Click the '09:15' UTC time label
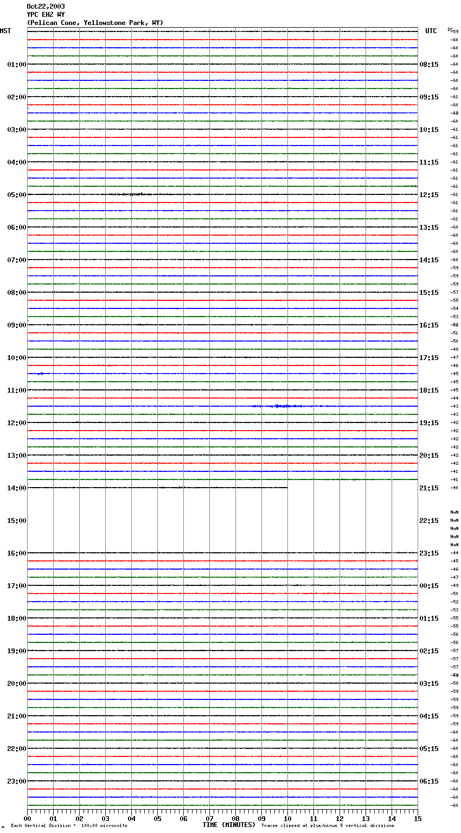 coord(429,97)
